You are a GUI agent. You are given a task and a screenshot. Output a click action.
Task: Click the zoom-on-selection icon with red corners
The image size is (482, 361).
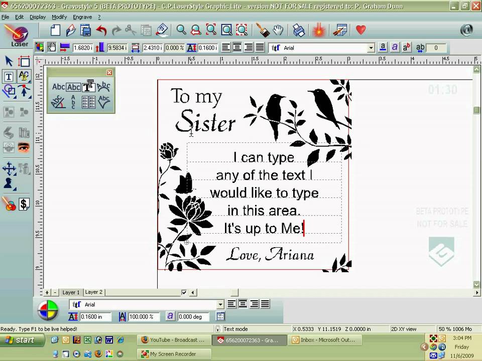click(x=211, y=30)
